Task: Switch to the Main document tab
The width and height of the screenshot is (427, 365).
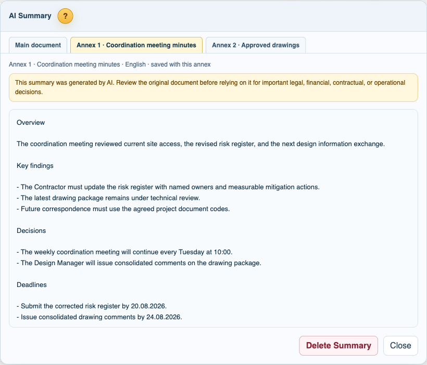Action: [x=38, y=45]
